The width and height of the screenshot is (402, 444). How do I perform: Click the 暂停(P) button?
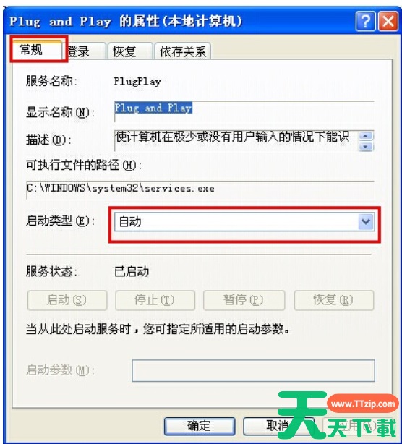point(244,300)
